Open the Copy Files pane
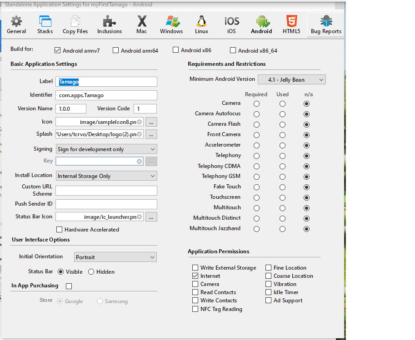415x340 pixels. (x=75, y=25)
